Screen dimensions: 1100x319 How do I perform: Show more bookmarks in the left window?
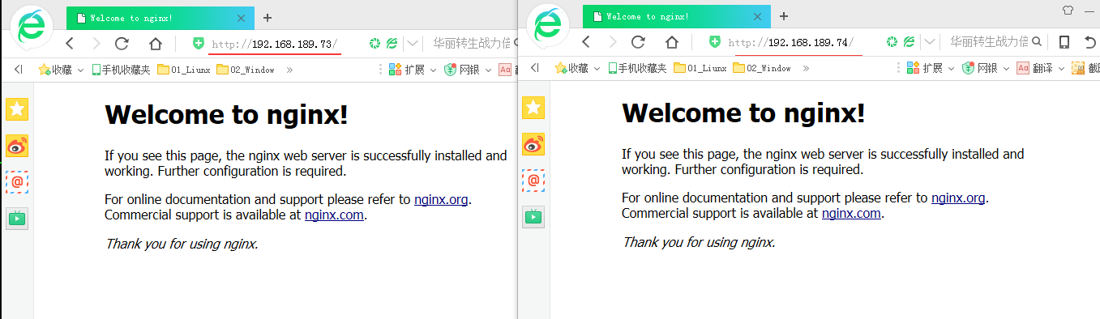coord(289,70)
